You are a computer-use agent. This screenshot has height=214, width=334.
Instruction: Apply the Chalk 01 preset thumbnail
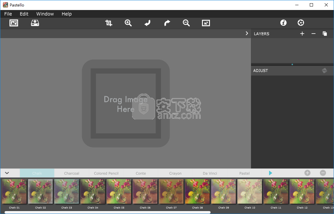pos(14,191)
